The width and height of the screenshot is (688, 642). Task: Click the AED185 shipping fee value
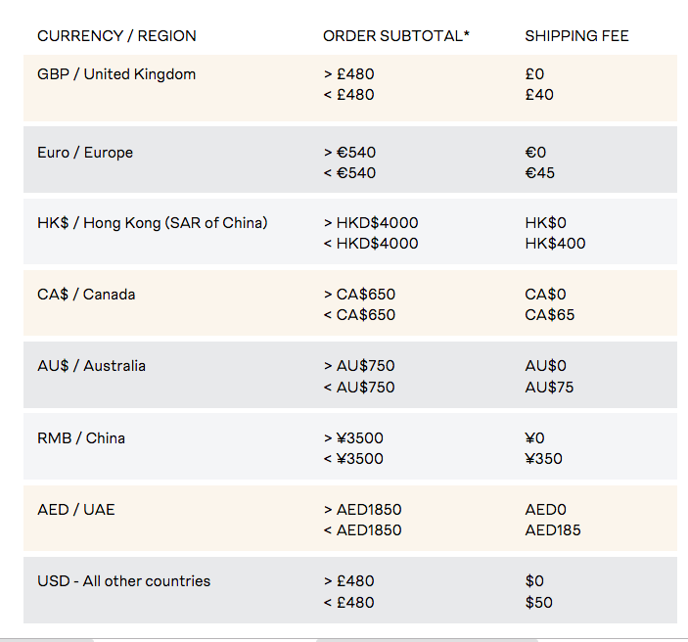coord(552,530)
